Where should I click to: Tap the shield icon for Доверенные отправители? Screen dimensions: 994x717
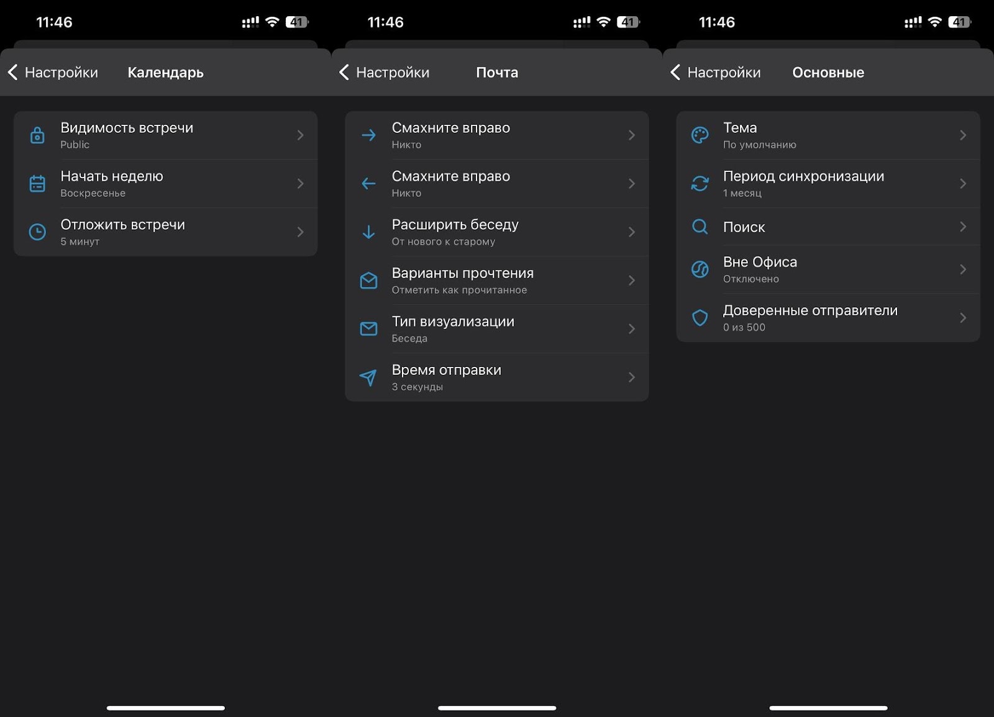click(x=700, y=318)
